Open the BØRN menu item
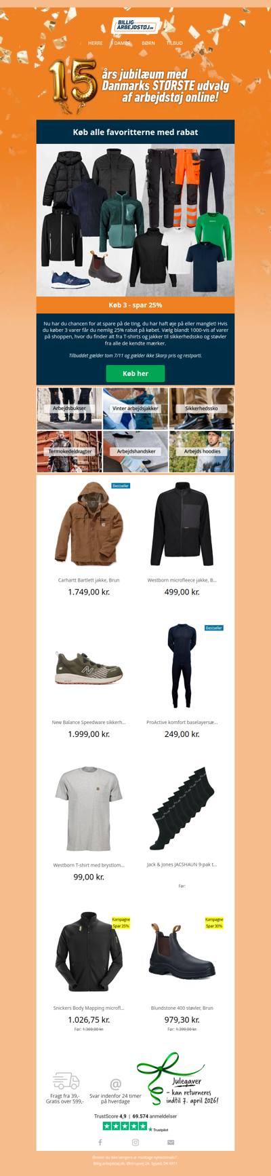The height and width of the screenshot is (1176, 271). coord(148,43)
